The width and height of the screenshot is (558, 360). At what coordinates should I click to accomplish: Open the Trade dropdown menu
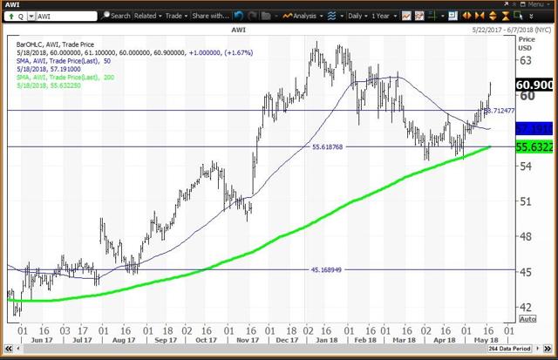[176, 16]
